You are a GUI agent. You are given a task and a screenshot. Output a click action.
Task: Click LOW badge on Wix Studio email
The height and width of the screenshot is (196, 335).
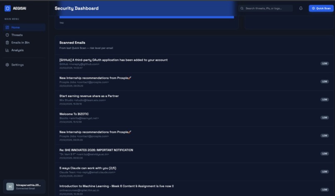[325, 100]
